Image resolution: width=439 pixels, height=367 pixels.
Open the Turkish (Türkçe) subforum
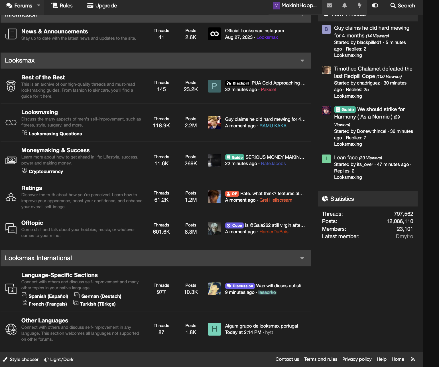pyautogui.click(x=98, y=304)
